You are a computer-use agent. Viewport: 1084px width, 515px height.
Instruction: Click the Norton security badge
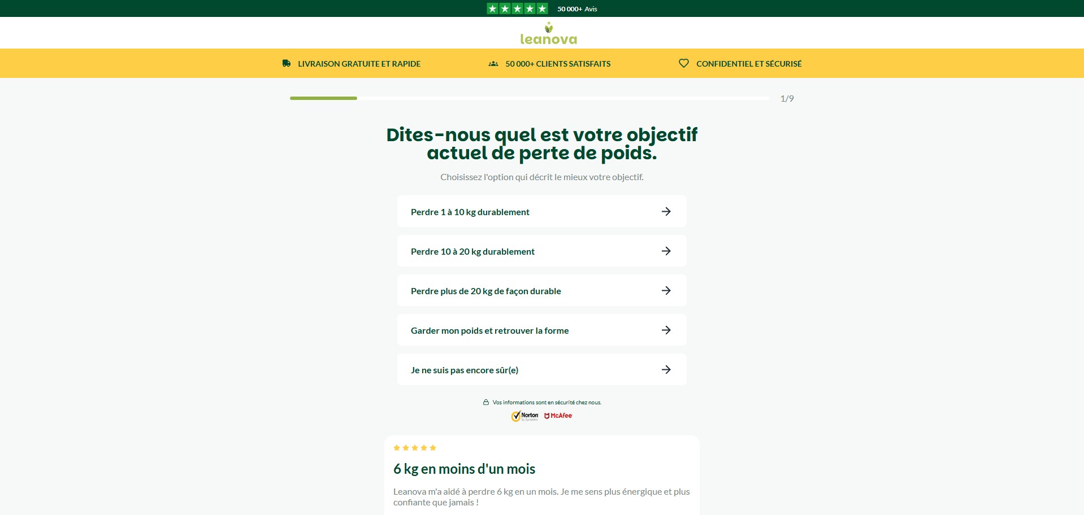525,416
